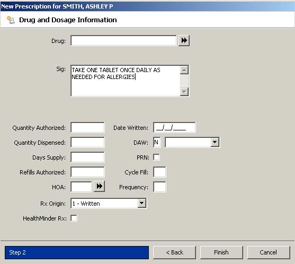
Task: Click the Quantity Authorized field
Action: click(87, 127)
